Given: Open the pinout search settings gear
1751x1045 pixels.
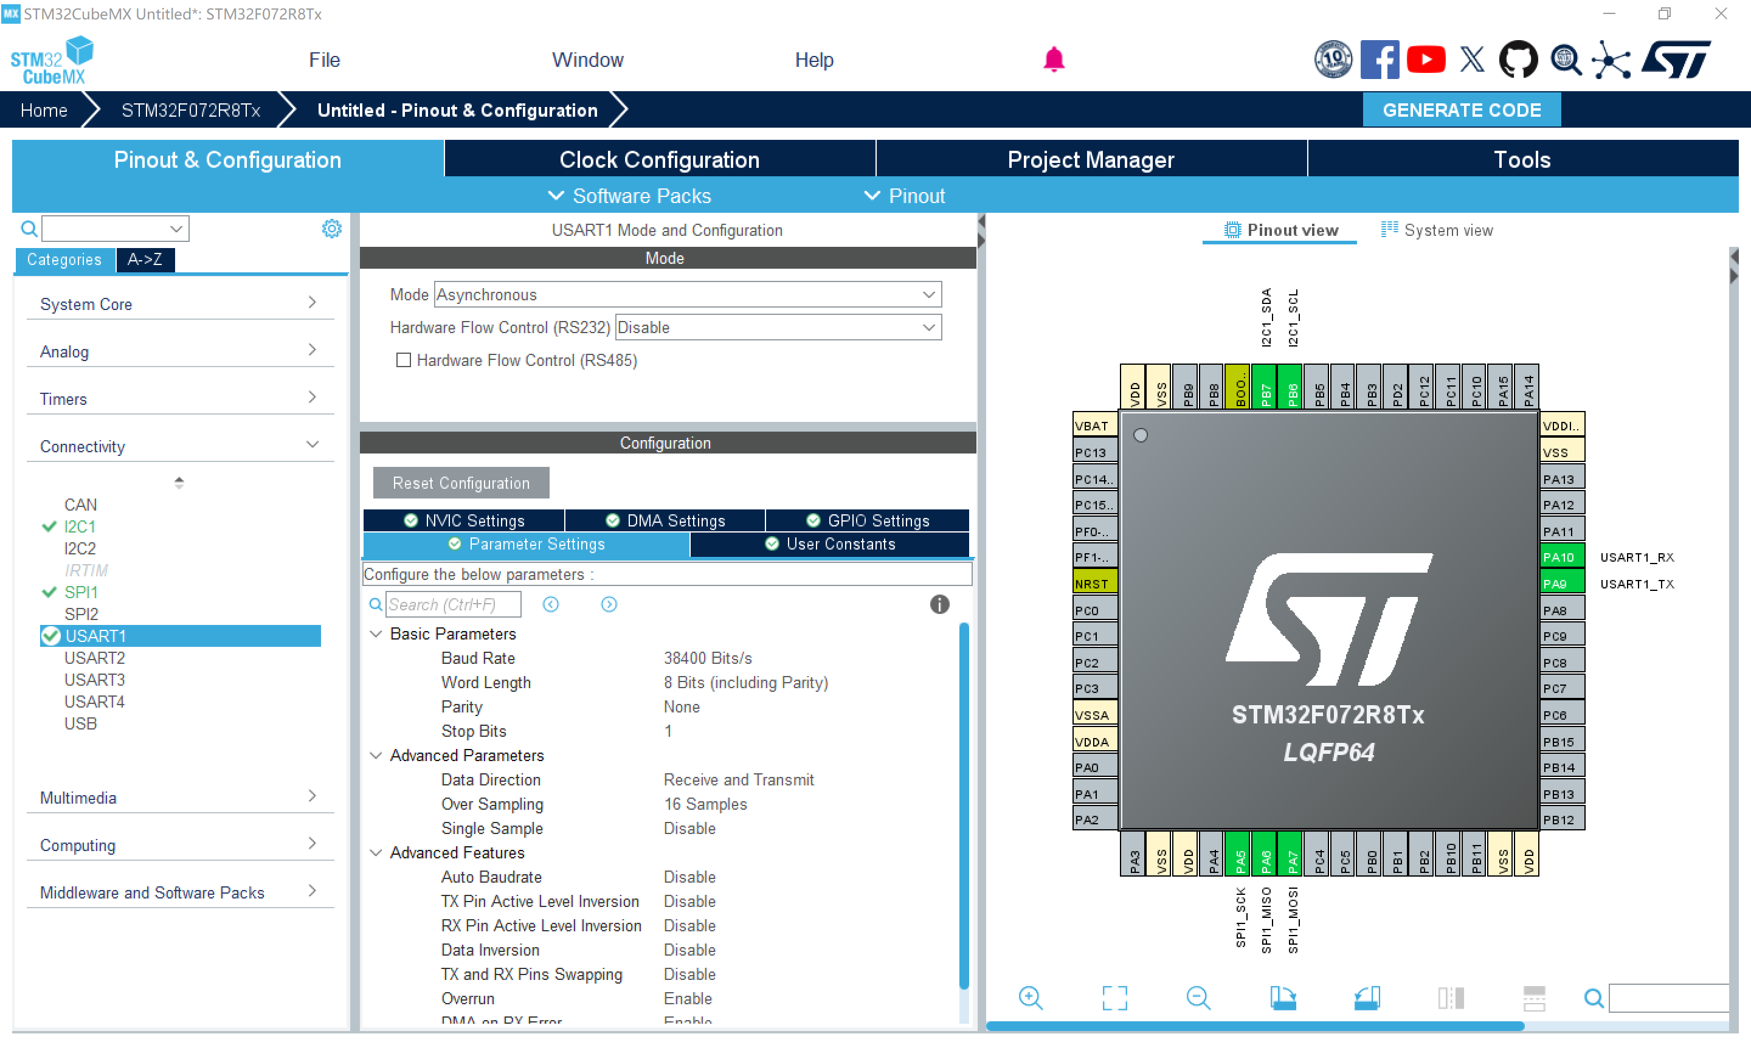Looking at the screenshot, I should [x=331, y=228].
